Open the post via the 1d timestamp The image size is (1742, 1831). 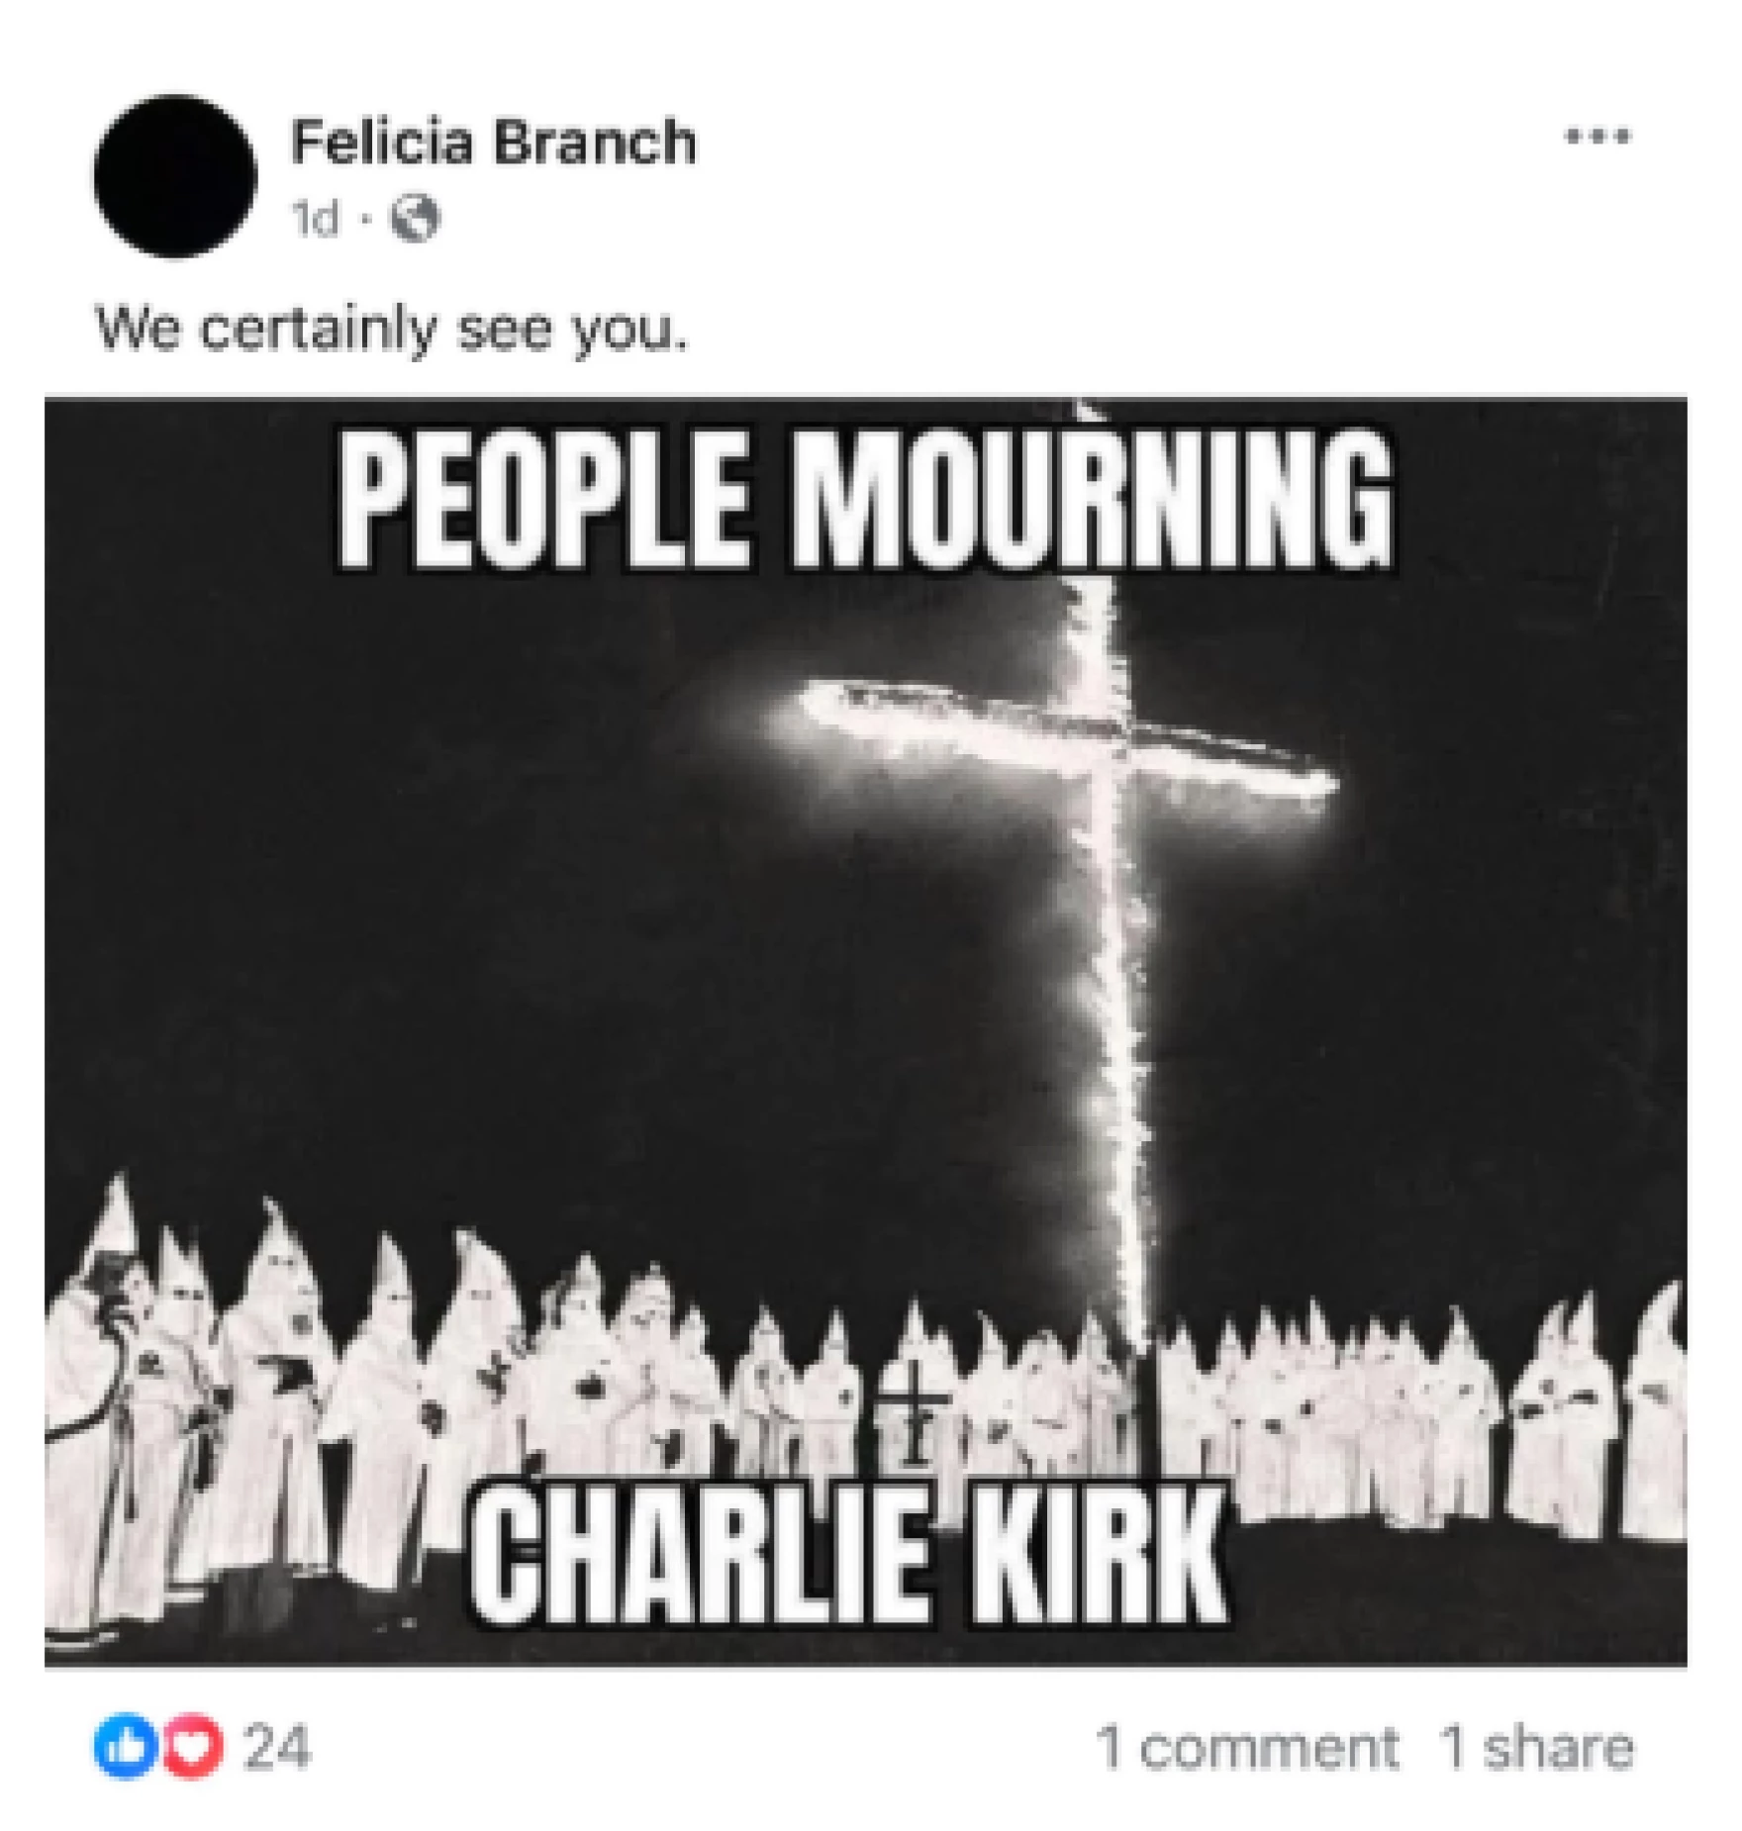pyautogui.click(x=316, y=219)
